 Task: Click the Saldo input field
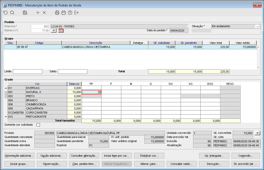(73, 72)
